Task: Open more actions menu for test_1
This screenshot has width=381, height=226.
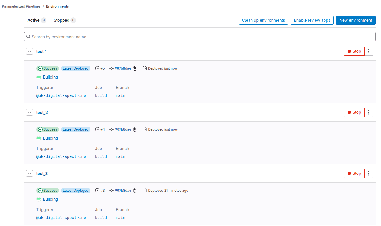Action: point(369,51)
